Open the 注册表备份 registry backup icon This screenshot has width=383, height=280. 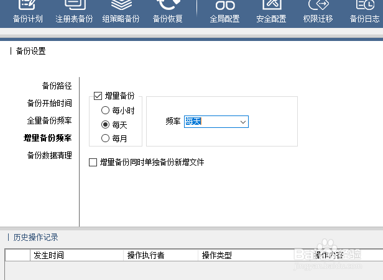(74, 12)
